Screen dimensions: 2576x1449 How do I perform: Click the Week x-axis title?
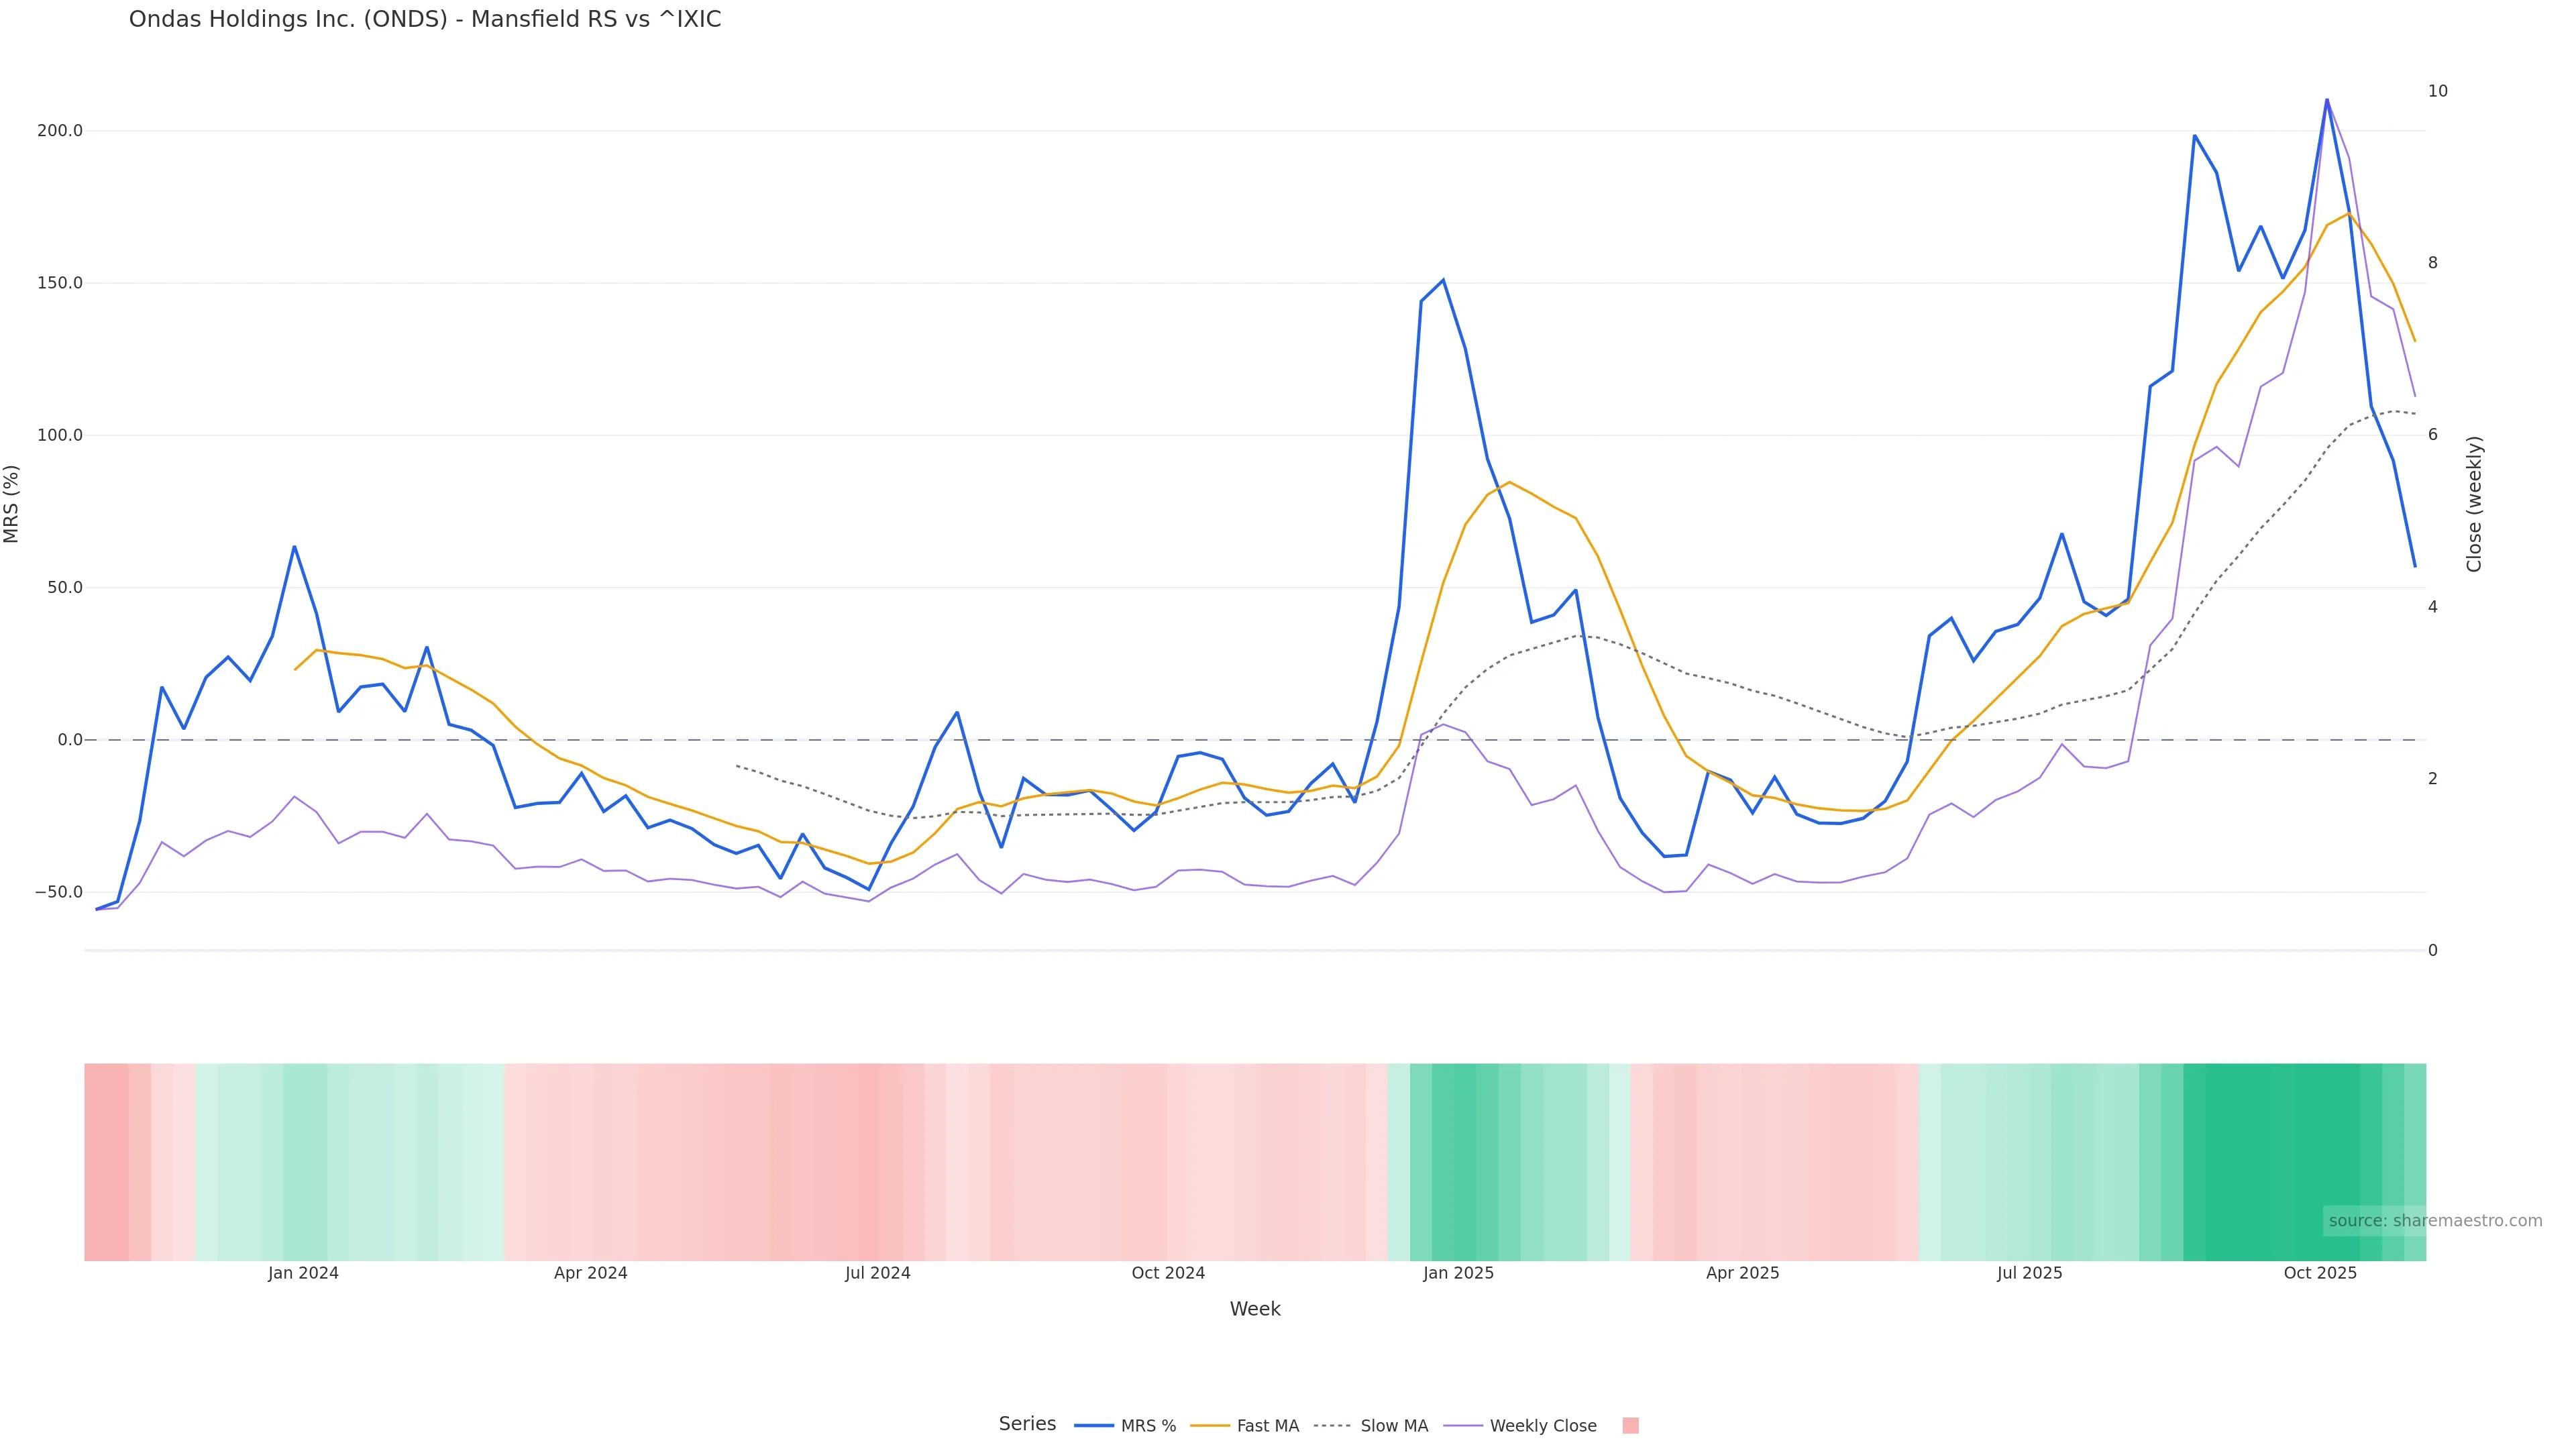click(x=1254, y=1309)
